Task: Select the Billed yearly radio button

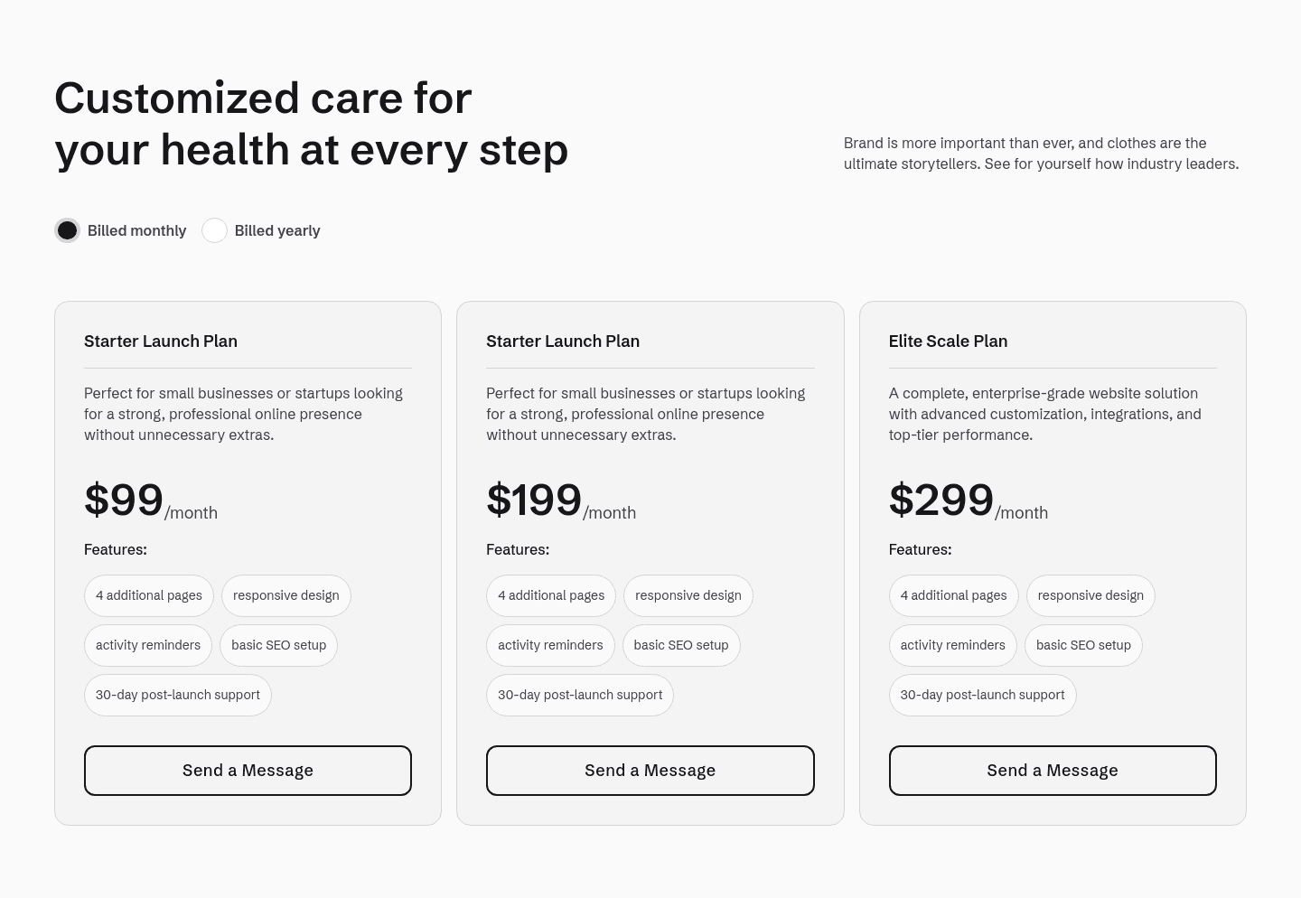Action: tap(214, 230)
